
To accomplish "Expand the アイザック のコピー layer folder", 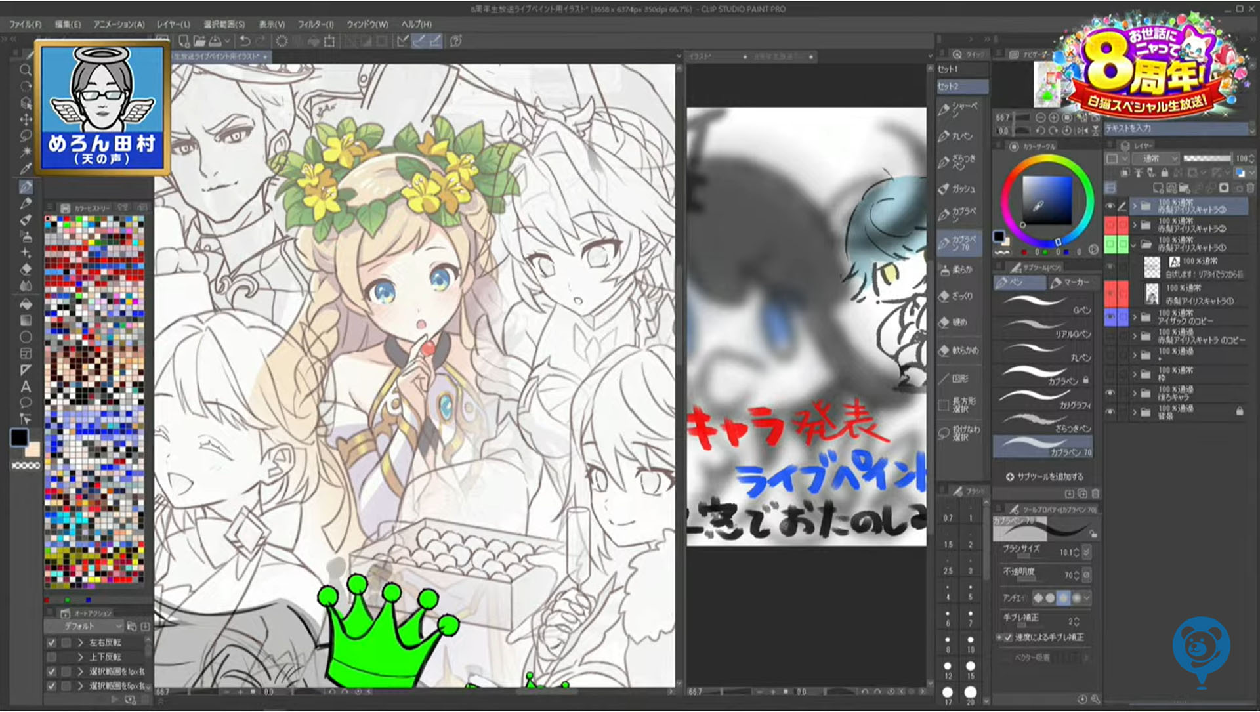I will pos(1135,318).
